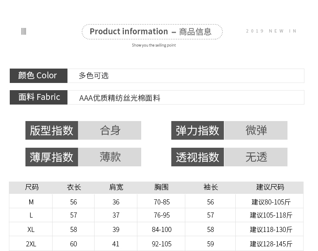Click shoulder width 37 in L row
This screenshot has width=318, height=251.
[116, 215]
